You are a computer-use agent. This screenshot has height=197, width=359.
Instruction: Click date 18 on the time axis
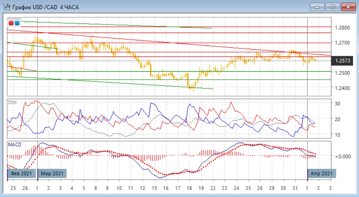[x=189, y=188]
